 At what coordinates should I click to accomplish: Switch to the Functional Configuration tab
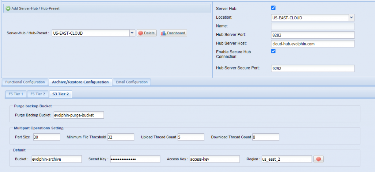click(25, 82)
